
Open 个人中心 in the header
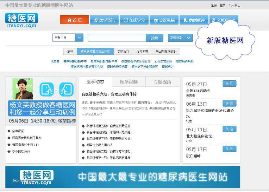(x=234, y=5)
